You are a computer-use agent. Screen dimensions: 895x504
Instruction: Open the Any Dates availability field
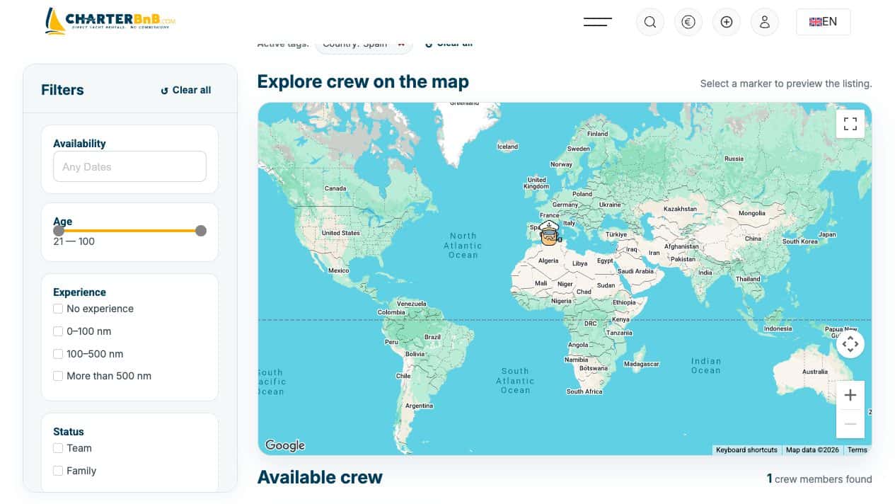(x=130, y=167)
